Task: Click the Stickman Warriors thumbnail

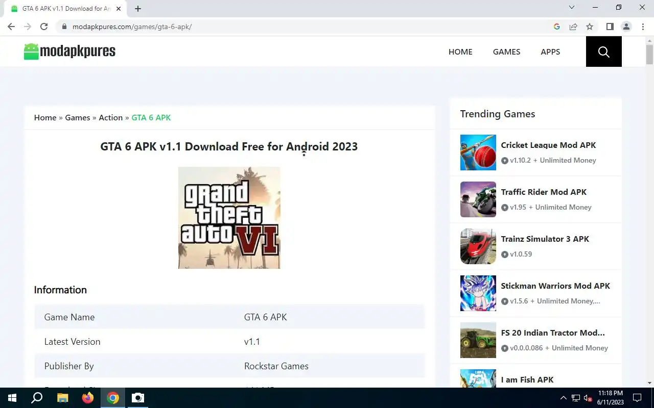Action: (478, 293)
